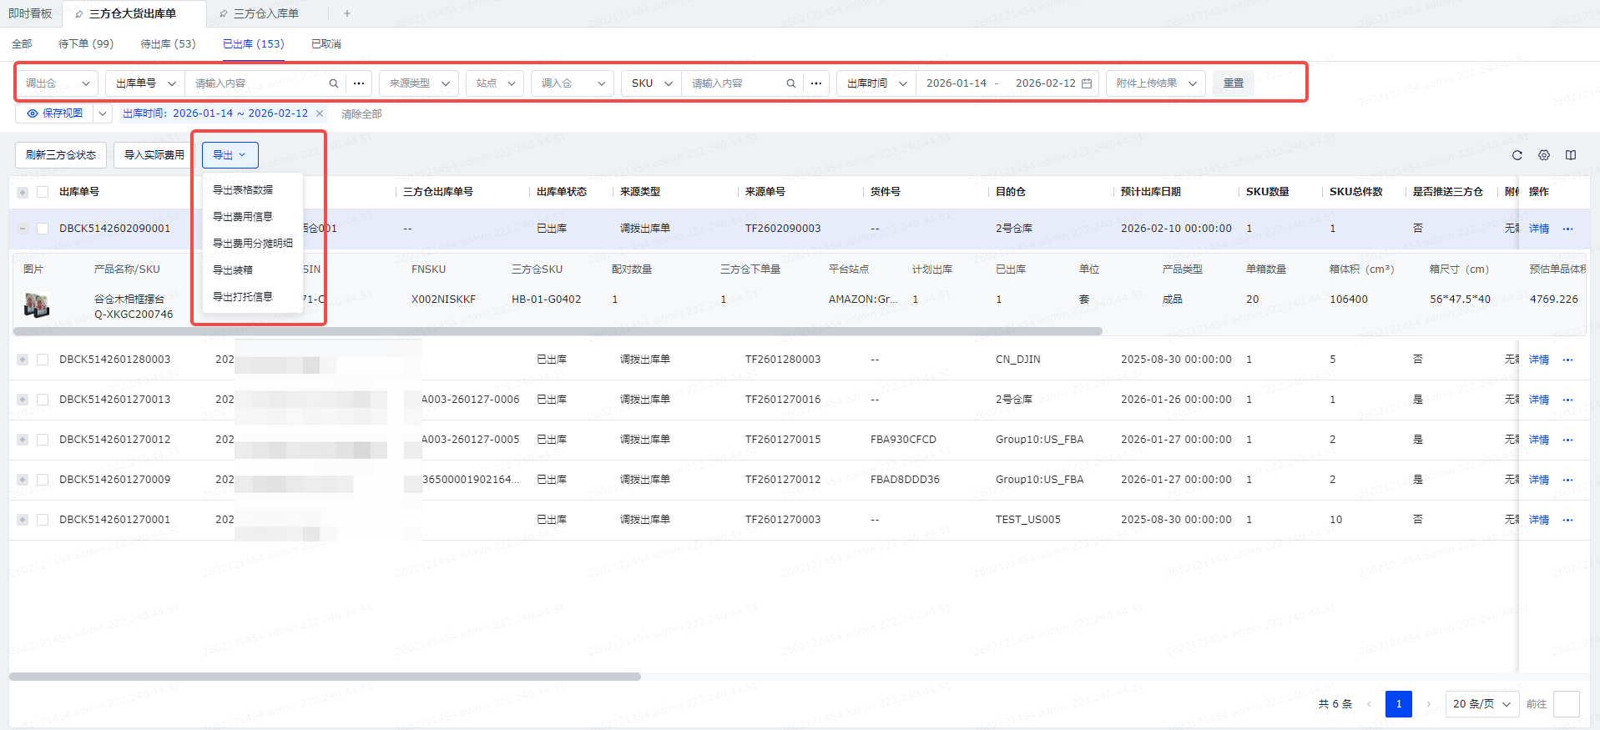Remove the outbound time filter tag
Viewport: 1600px width, 730px height.
click(x=319, y=113)
